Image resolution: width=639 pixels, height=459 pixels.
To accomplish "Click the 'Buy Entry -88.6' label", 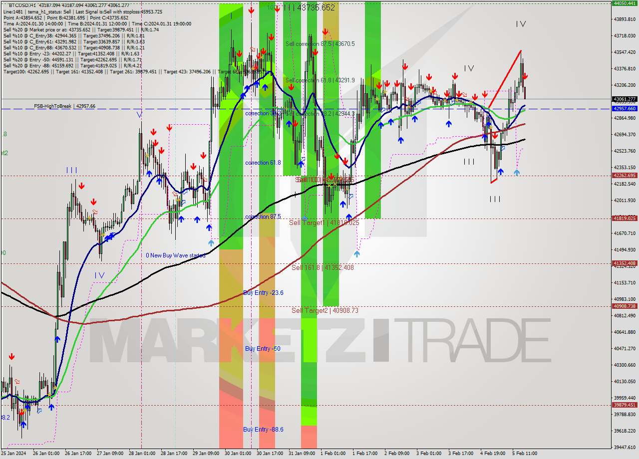I will coord(264,430).
